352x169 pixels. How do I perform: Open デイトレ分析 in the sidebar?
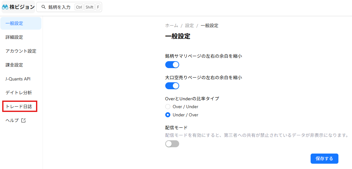point(21,93)
